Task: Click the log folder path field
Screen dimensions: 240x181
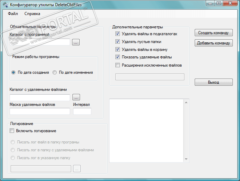Action: pyautogui.click(x=41, y=169)
